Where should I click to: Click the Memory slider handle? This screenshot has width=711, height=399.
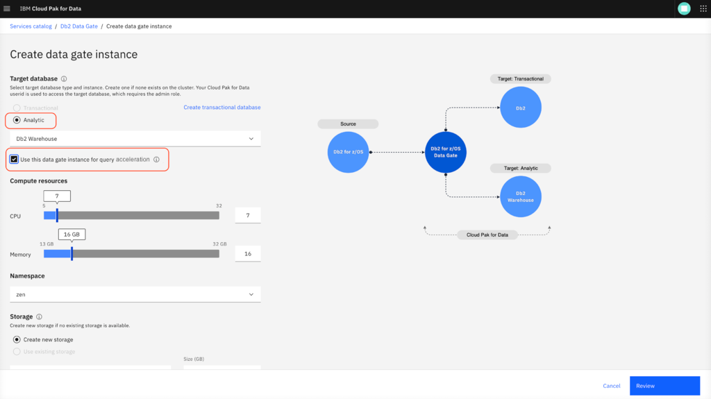tap(72, 254)
